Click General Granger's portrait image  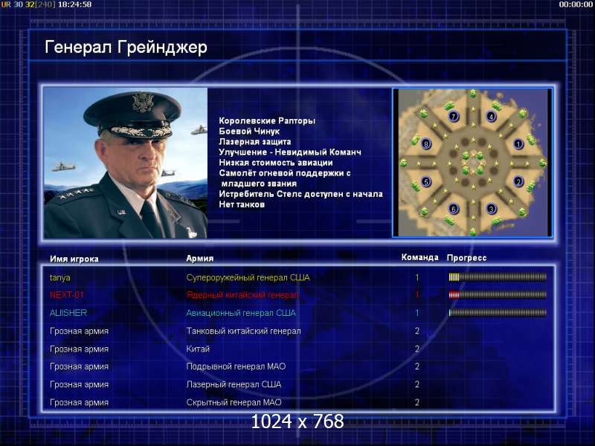click(126, 163)
